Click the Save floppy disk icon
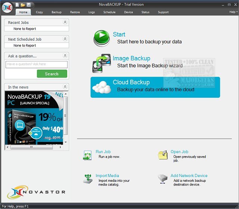The height and width of the screenshot is (209, 239). point(29,5)
